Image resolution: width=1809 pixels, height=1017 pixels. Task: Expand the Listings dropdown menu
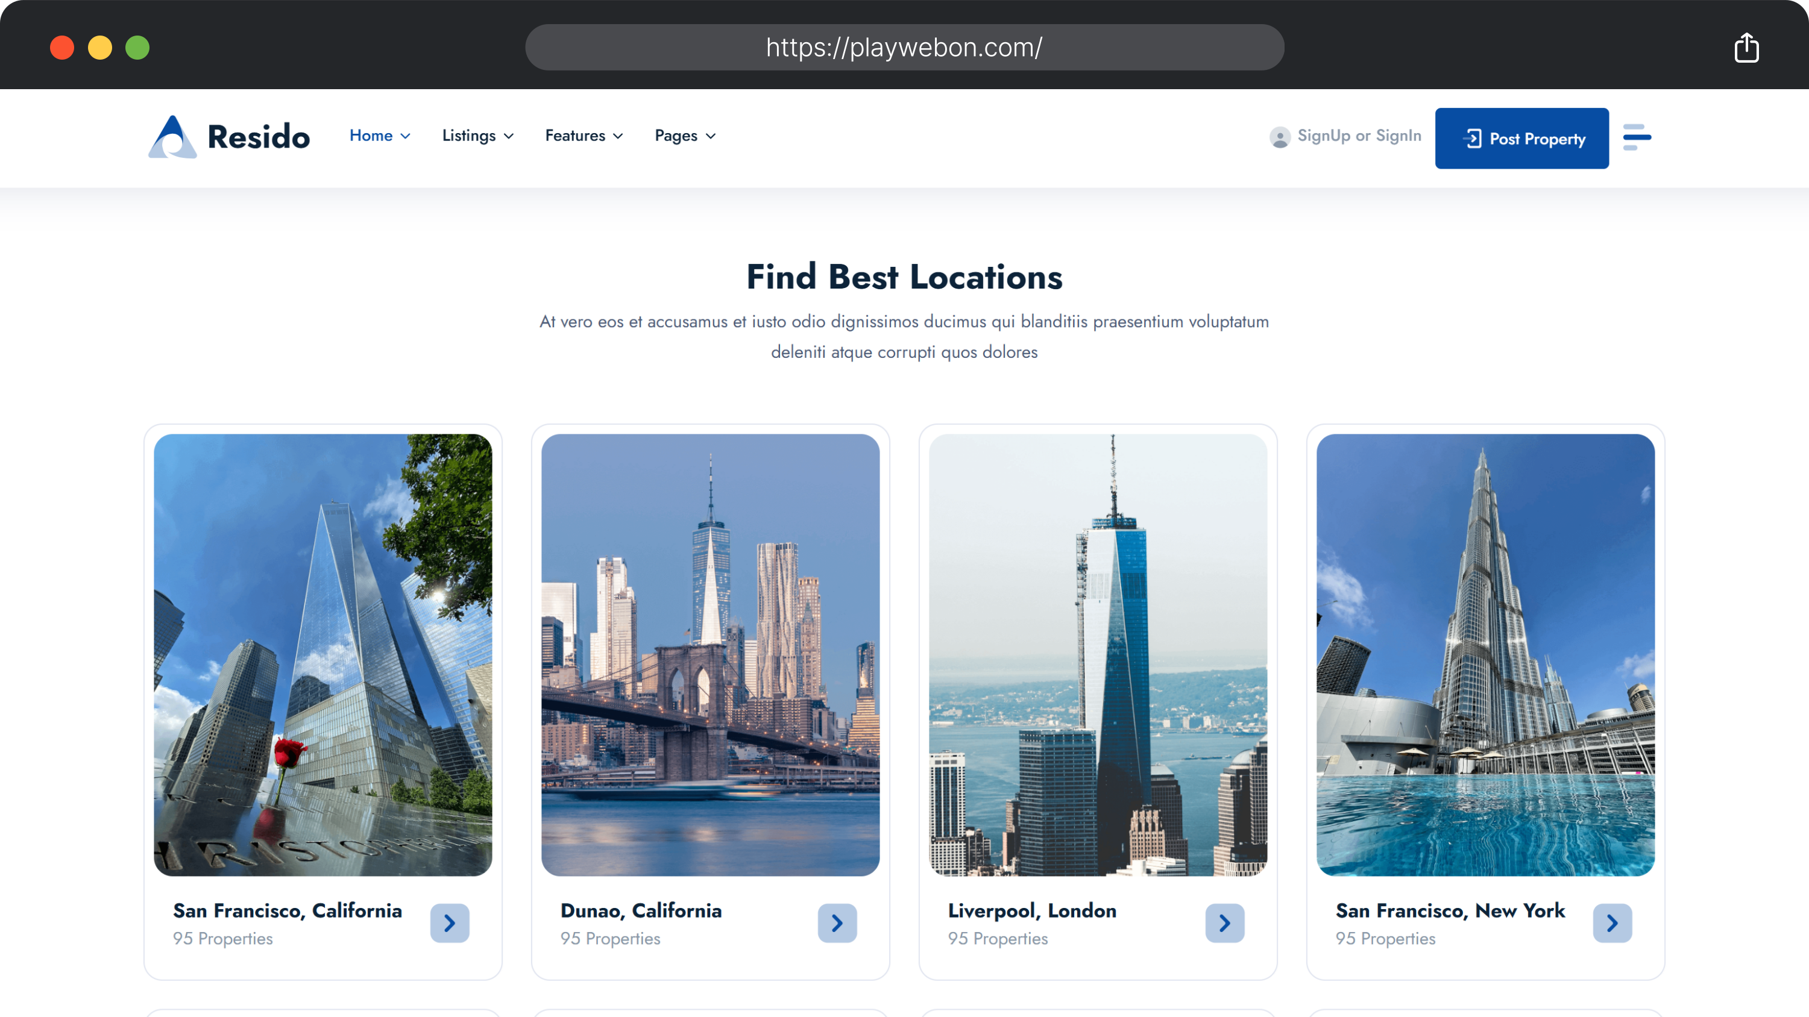pos(477,136)
